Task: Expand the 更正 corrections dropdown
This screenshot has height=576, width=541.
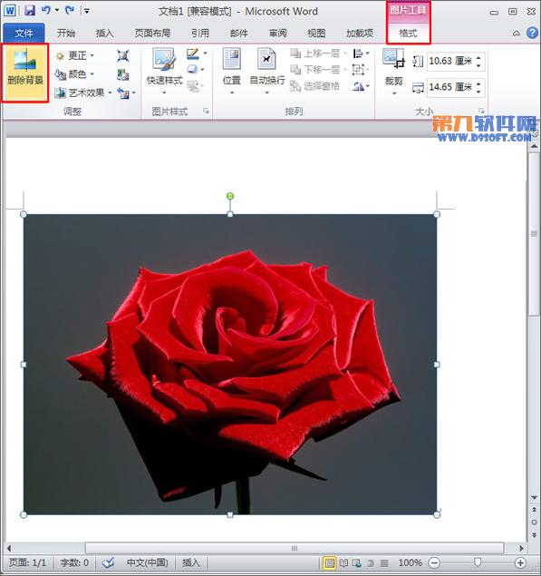Action: pyautogui.click(x=92, y=56)
